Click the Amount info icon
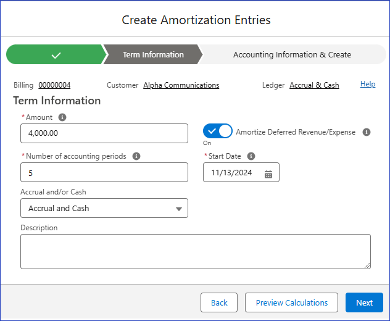 [x=62, y=117]
